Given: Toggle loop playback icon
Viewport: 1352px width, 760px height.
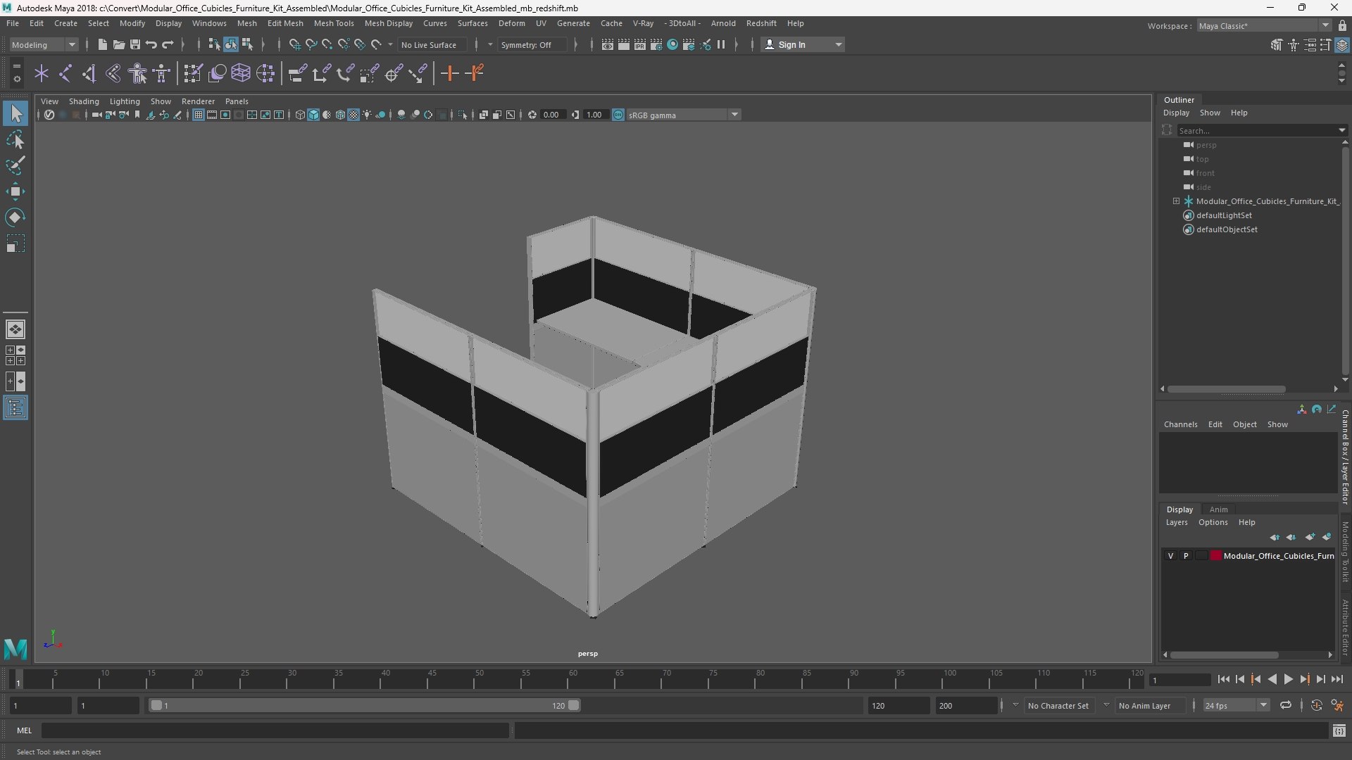Looking at the screenshot, I should [x=1286, y=705].
